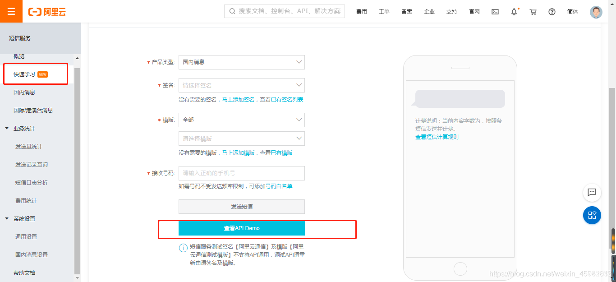Open the 费用 menu
Image resolution: width=616 pixels, height=282 pixels.
point(362,12)
